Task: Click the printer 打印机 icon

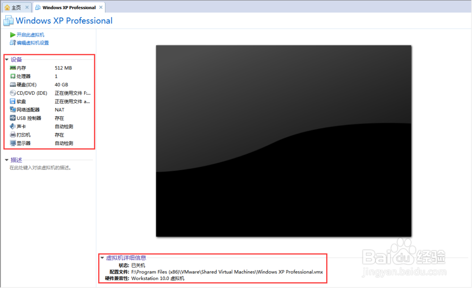Action: (13, 135)
